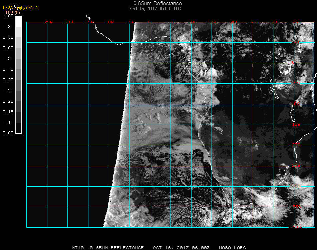Click the 30E longitude label
This screenshot has width=317, height=250.
pos(276,22)
